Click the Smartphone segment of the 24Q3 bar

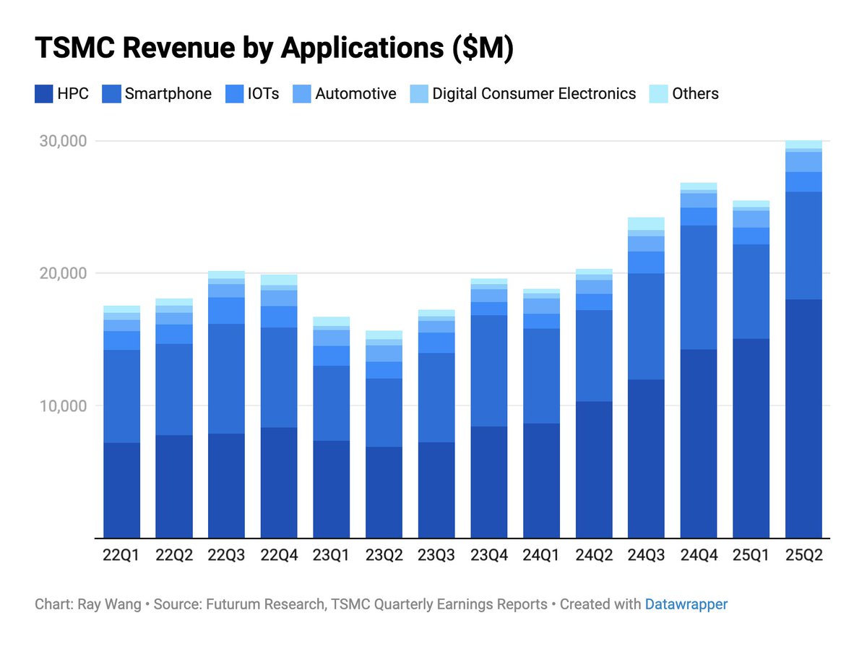(646, 327)
